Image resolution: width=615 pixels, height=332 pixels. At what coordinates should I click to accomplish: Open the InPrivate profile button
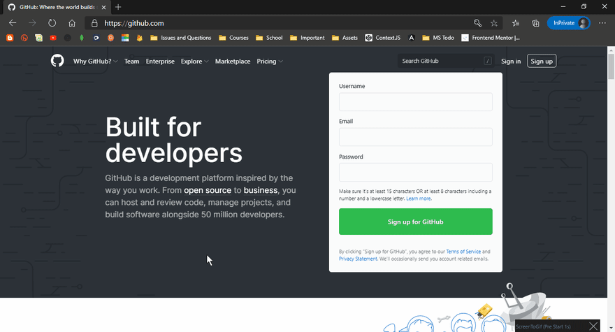[x=569, y=23]
